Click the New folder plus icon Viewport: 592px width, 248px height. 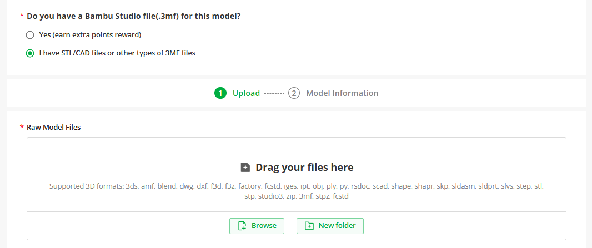pyautogui.click(x=309, y=226)
